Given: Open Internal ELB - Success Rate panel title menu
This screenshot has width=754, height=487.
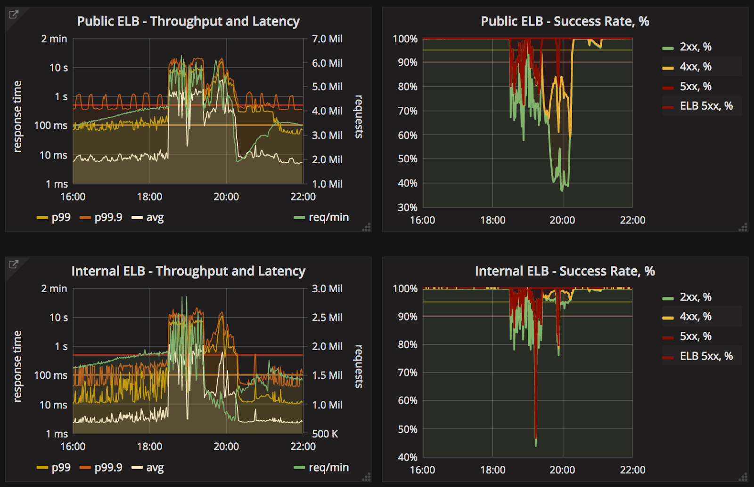Looking at the screenshot, I should (565, 271).
